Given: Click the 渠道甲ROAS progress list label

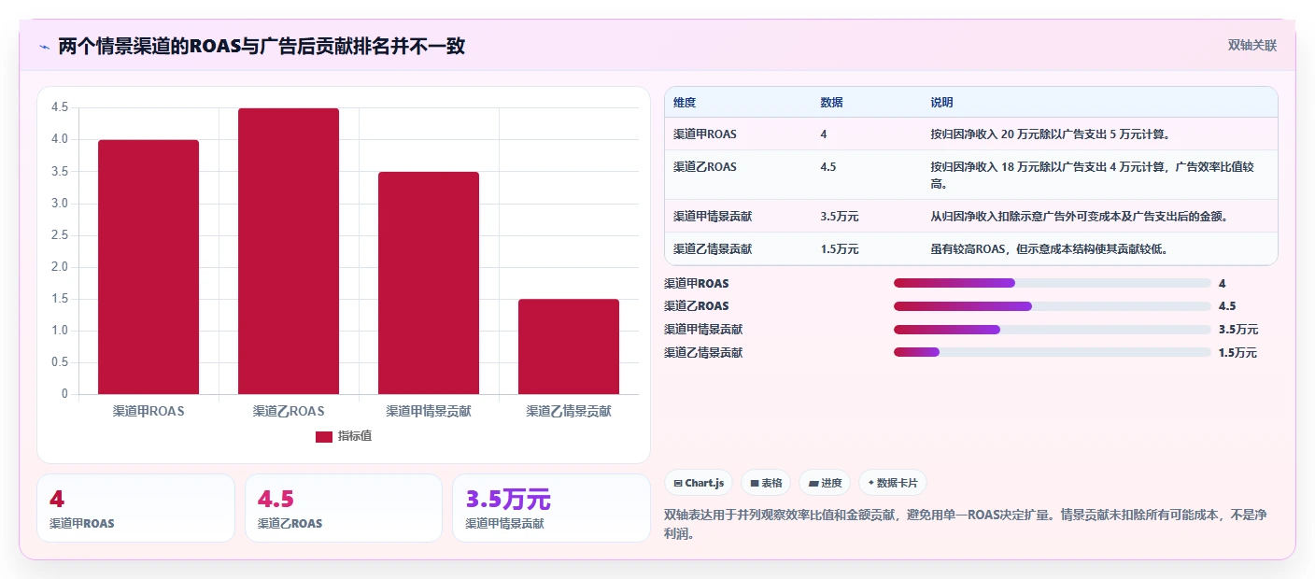Looking at the screenshot, I should (x=697, y=283).
